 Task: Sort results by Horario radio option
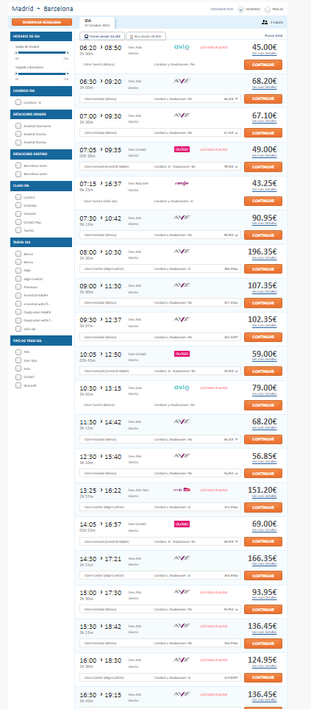click(x=241, y=9)
